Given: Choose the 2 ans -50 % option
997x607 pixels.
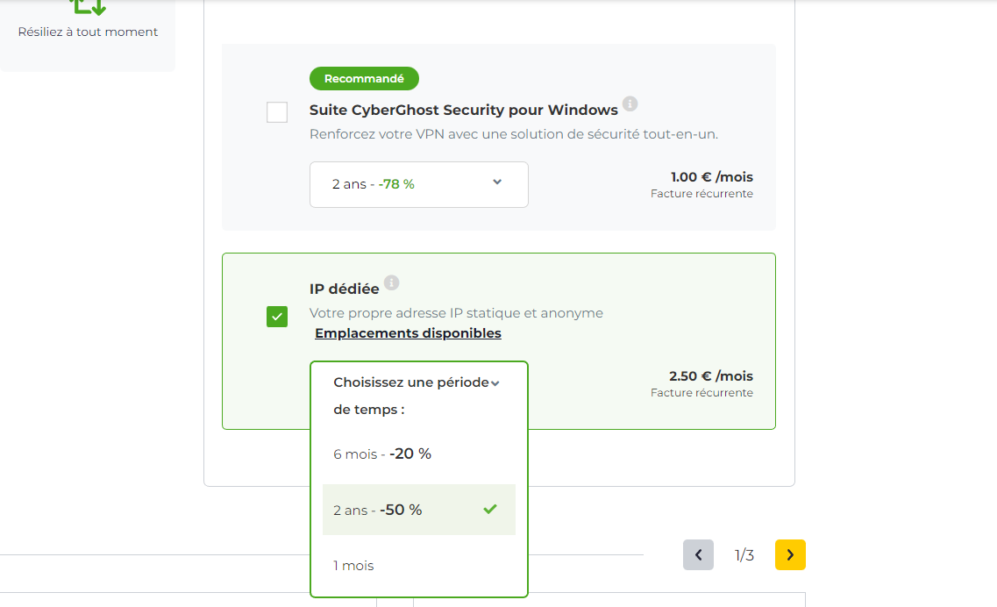Looking at the screenshot, I should (419, 510).
